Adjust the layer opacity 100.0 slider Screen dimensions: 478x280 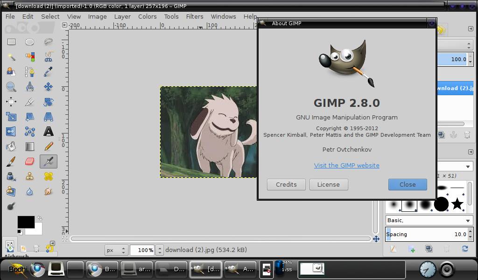click(x=452, y=59)
